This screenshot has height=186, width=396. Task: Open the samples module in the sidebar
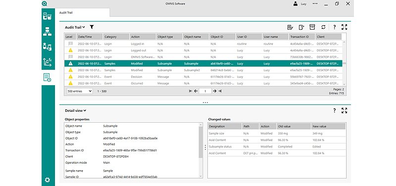point(47,16)
